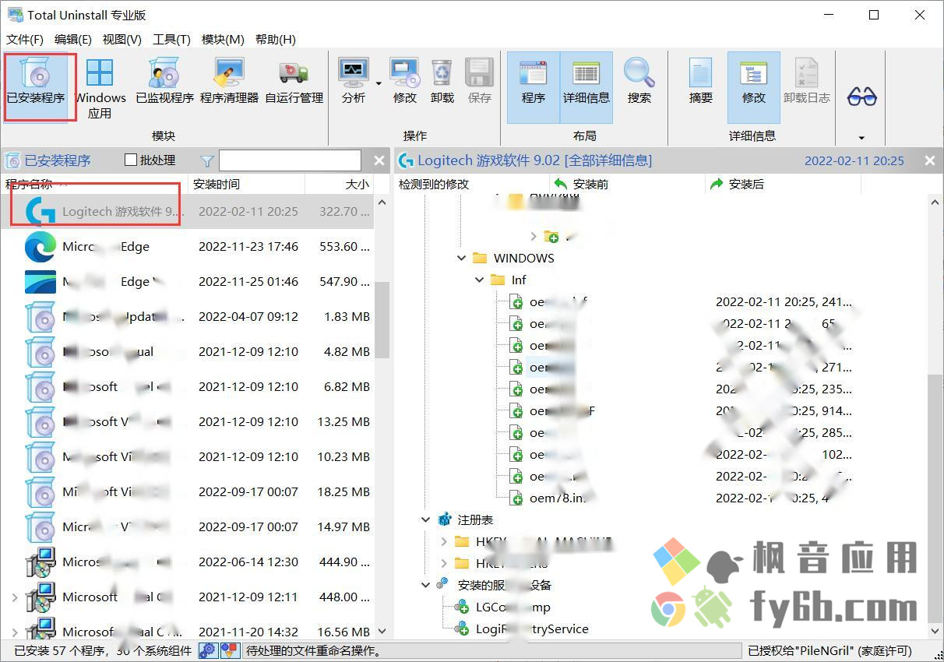
Task: Open the 模块(M) menu
Action: [223, 39]
